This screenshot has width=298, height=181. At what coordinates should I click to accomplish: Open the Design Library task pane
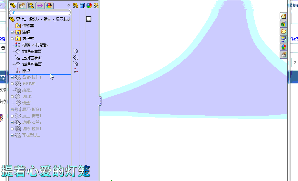(283, 24)
